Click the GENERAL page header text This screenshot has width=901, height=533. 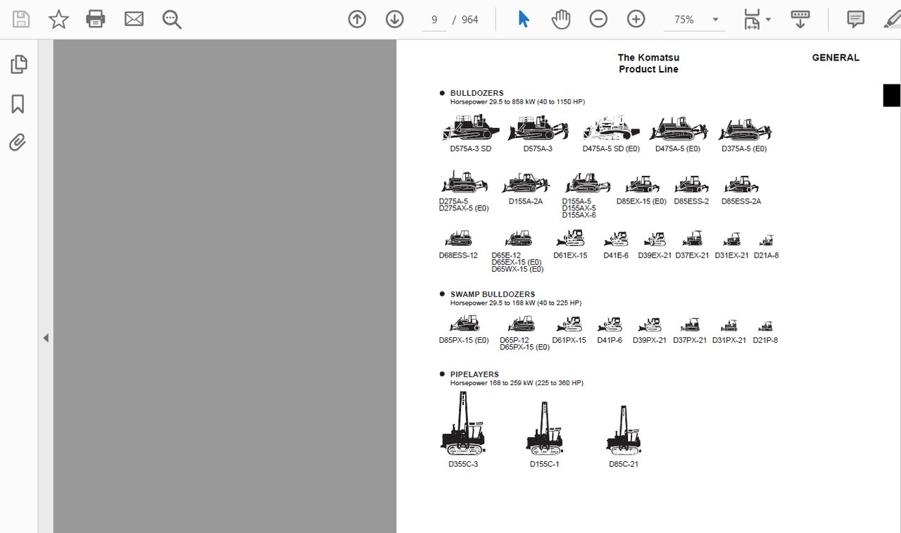click(x=836, y=58)
